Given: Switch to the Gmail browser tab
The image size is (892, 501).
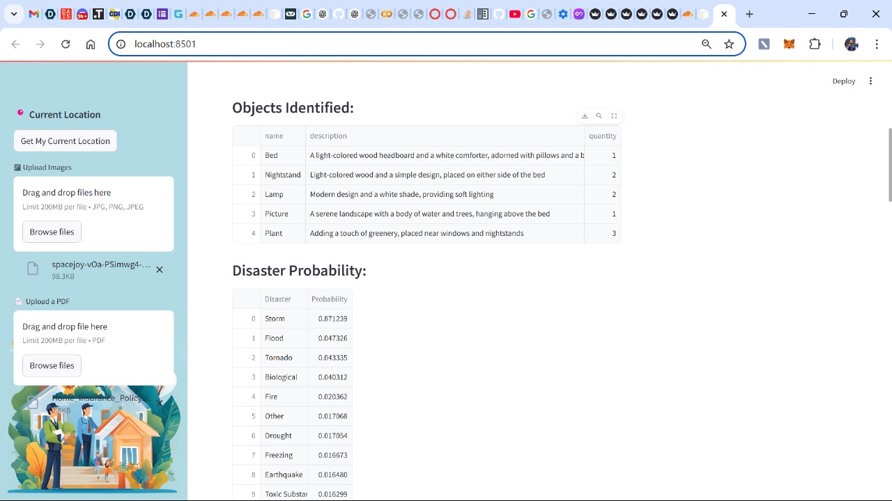Looking at the screenshot, I should [x=34, y=14].
